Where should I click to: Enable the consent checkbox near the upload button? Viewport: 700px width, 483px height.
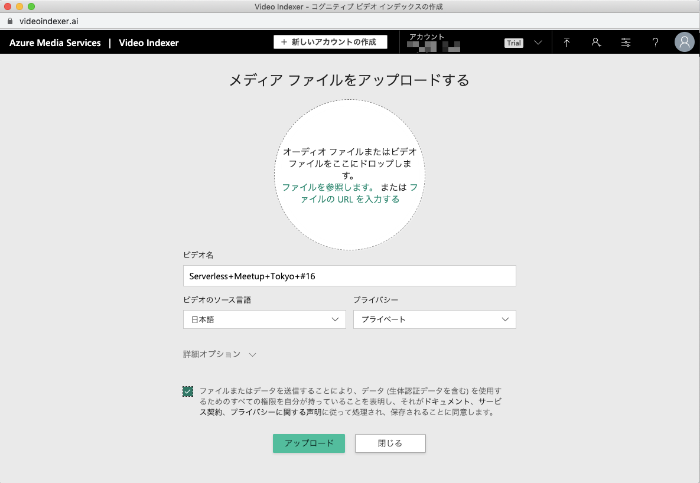[188, 391]
